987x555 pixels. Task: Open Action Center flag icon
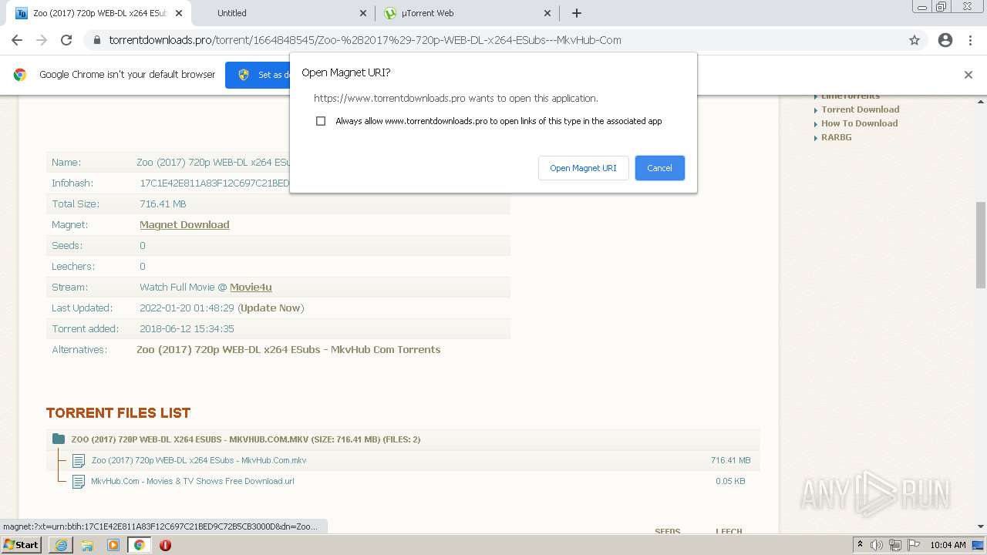pyautogui.click(x=913, y=545)
